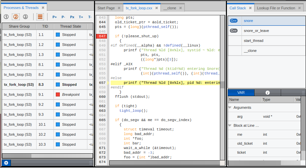Switch to the Start Page tab
This screenshot has height=168, width=306.
[x=106, y=8]
